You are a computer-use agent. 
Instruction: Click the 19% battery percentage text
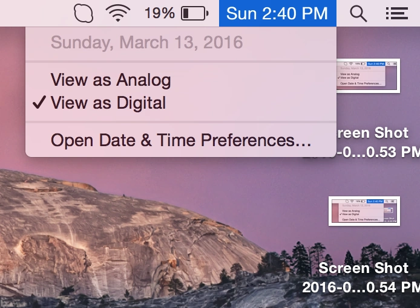[x=160, y=13]
